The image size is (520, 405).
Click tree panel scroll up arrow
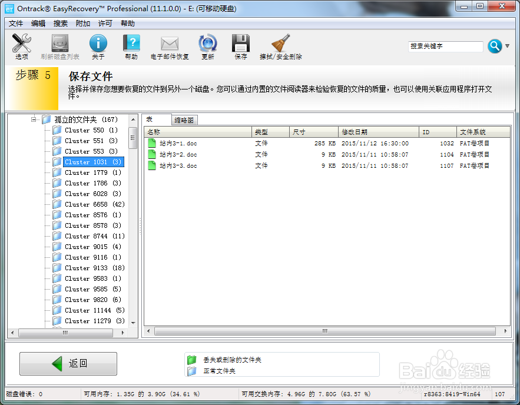click(133, 119)
